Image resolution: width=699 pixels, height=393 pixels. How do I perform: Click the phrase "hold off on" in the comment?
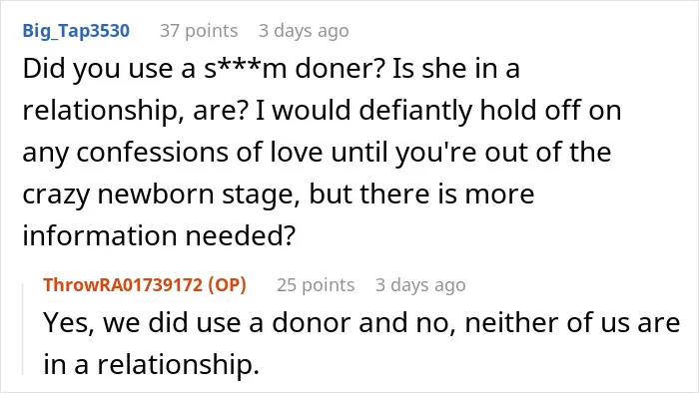(x=550, y=111)
